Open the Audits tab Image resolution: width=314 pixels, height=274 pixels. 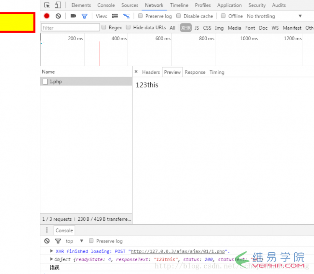279,5
